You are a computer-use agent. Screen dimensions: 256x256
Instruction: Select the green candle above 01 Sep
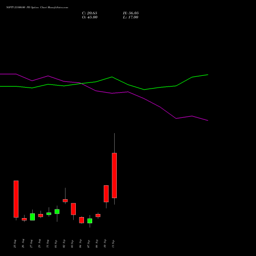[x=57, y=211]
